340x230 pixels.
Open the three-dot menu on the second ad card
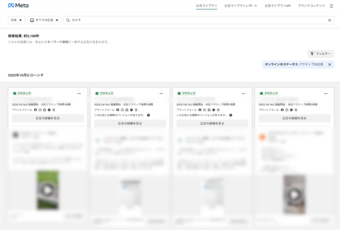(x=161, y=93)
